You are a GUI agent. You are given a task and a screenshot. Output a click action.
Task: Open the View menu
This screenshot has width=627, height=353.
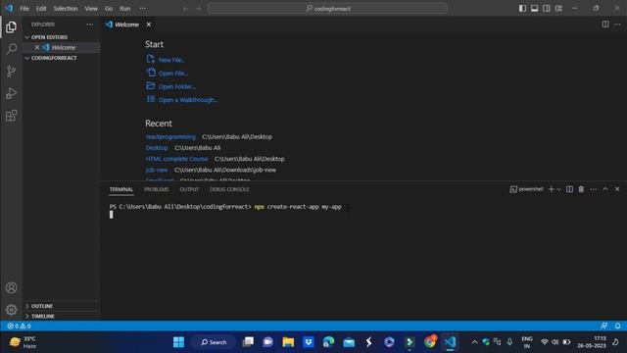click(x=91, y=9)
